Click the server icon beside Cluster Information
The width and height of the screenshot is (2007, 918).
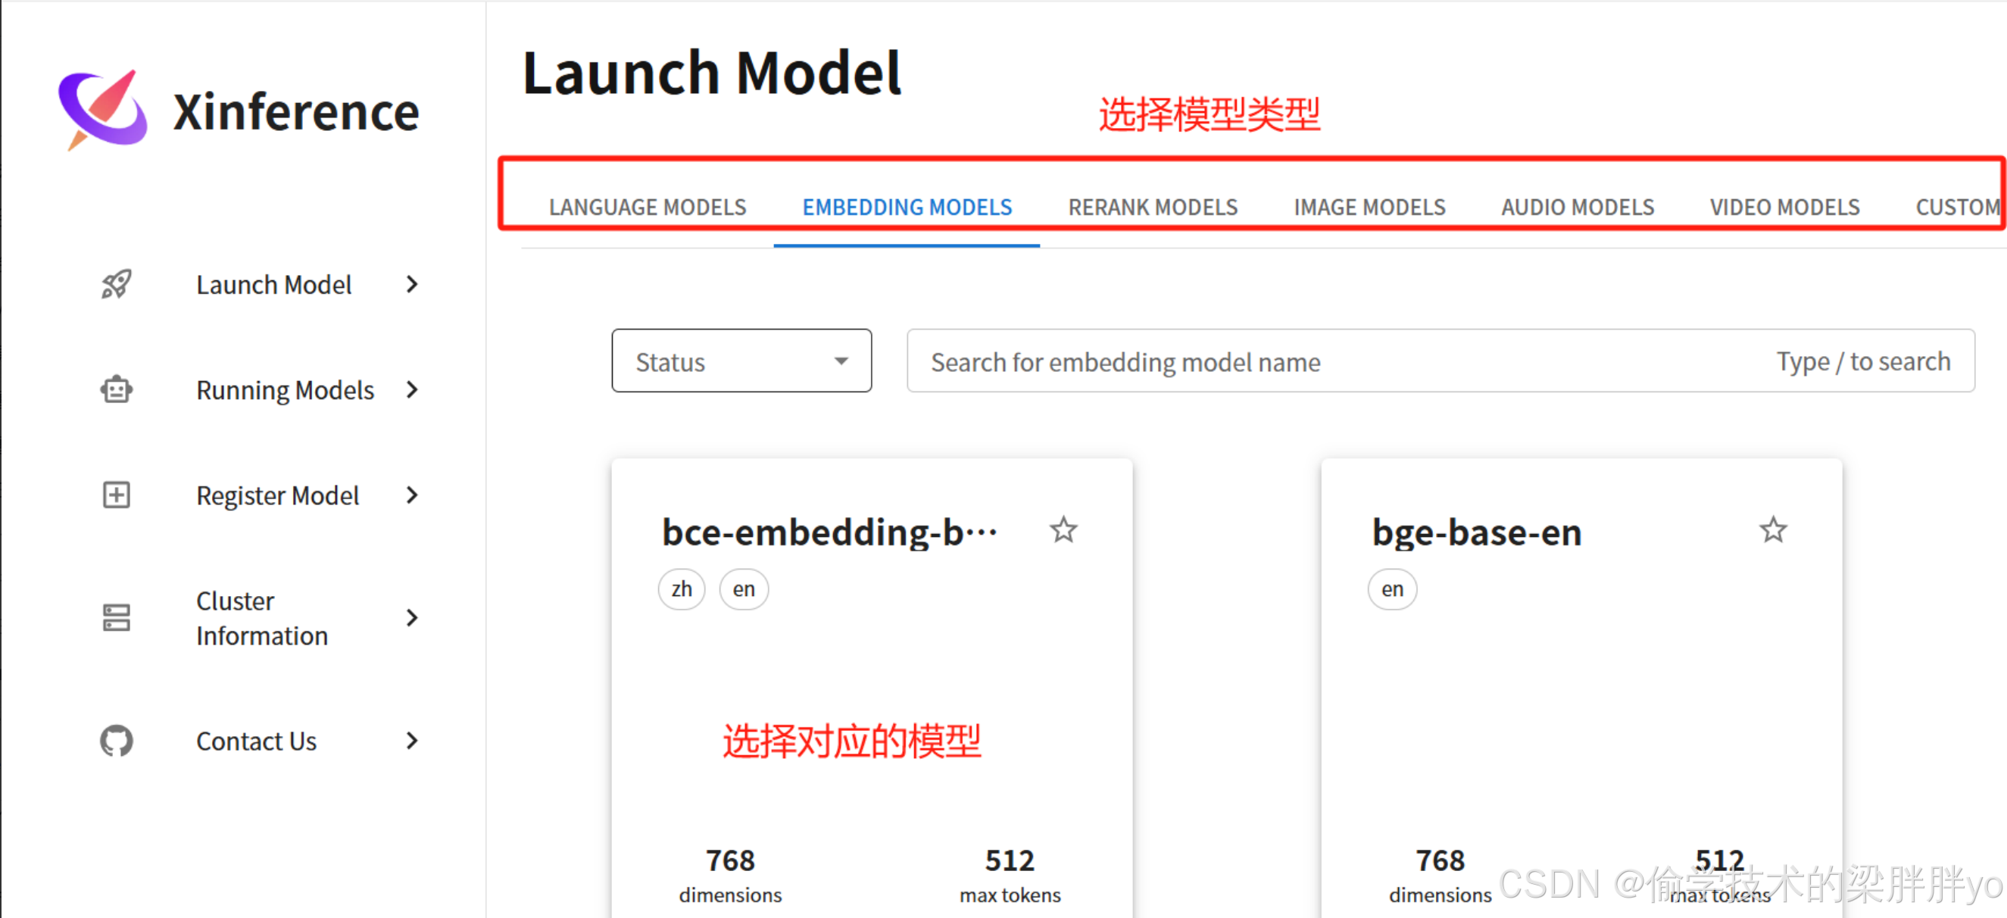point(117,618)
